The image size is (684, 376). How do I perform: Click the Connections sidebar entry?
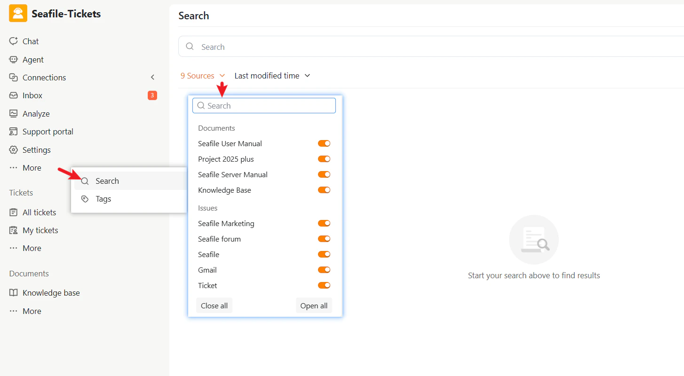pos(44,78)
